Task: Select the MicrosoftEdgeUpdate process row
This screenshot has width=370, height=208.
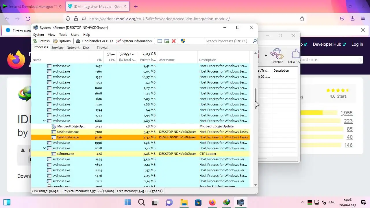Action: (x=140, y=126)
